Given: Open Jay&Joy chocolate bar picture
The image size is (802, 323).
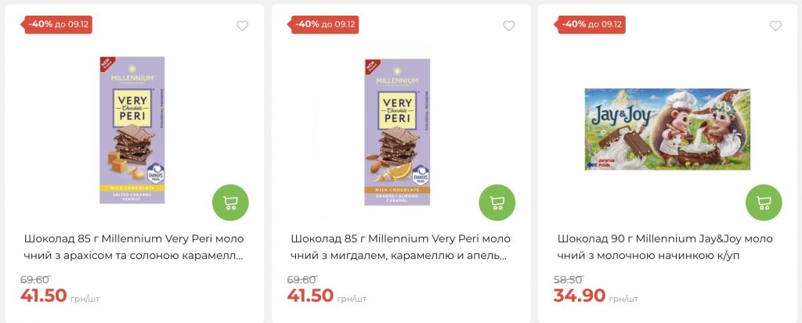Looking at the screenshot, I should (x=667, y=129).
